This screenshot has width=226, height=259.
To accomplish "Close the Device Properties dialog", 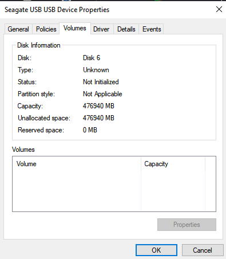I will coord(219,9).
